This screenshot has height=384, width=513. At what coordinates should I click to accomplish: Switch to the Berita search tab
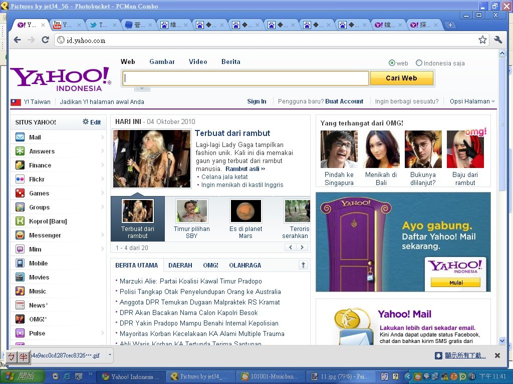pos(230,61)
